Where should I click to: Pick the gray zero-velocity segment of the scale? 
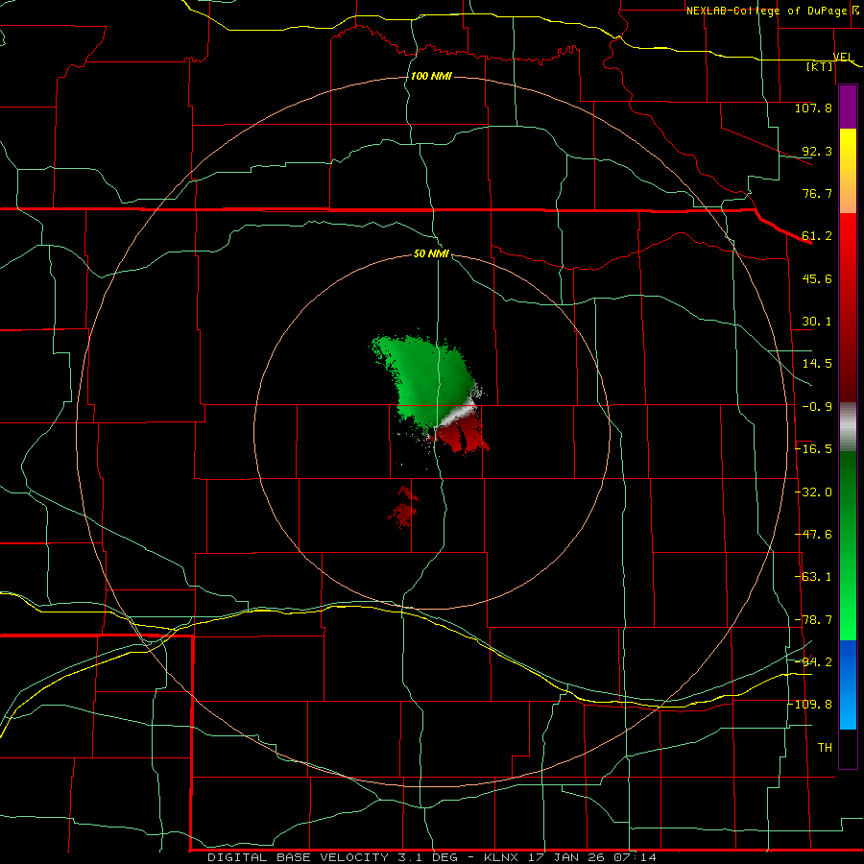coord(848,425)
